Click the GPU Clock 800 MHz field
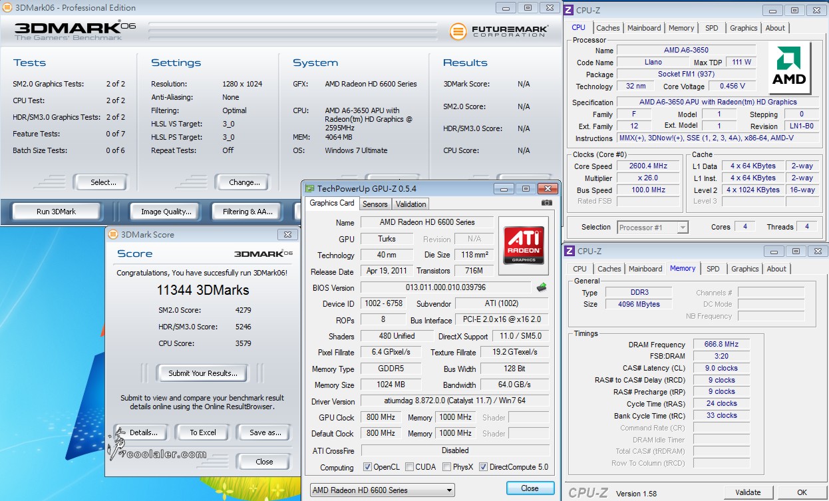The width and height of the screenshot is (829, 501). point(381,417)
